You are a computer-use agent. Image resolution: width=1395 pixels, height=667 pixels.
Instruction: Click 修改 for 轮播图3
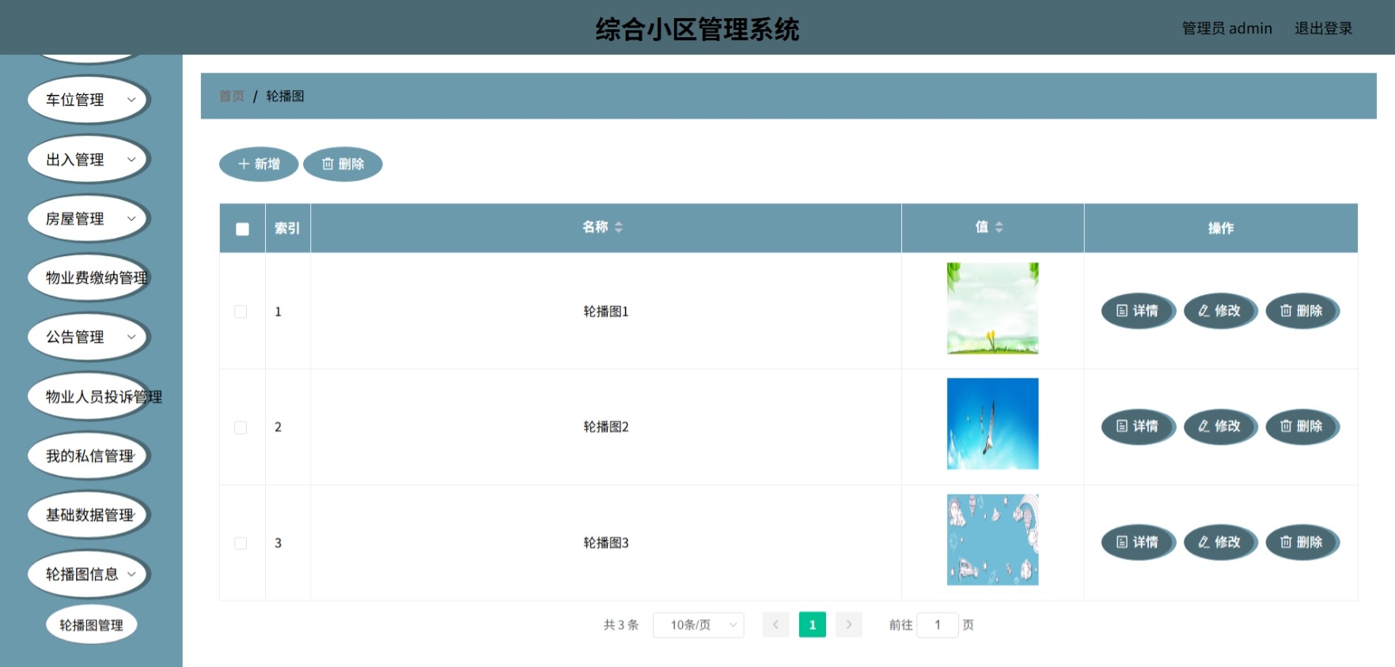pos(1220,542)
